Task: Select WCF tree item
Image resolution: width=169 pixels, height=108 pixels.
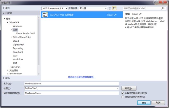Action: pyautogui.click(x=15, y=56)
